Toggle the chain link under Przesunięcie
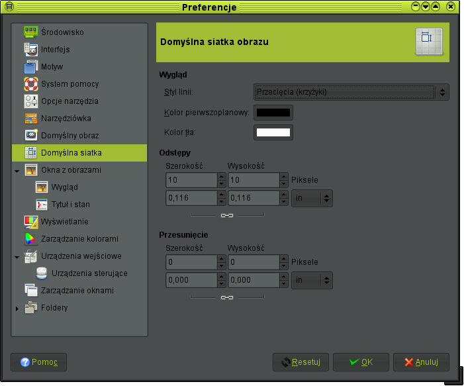Image resolution: width=464 pixels, height=386 pixels. [x=226, y=297]
